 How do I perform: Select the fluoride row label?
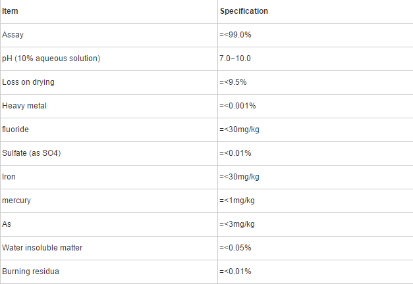click(x=15, y=130)
